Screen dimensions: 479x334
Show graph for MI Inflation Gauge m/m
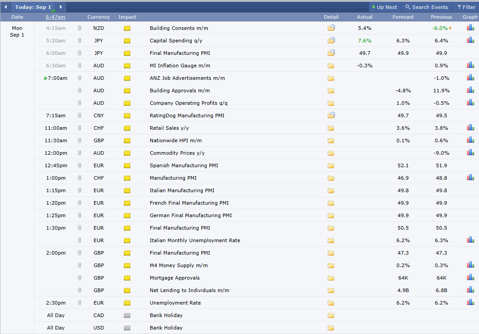(x=471, y=65)
